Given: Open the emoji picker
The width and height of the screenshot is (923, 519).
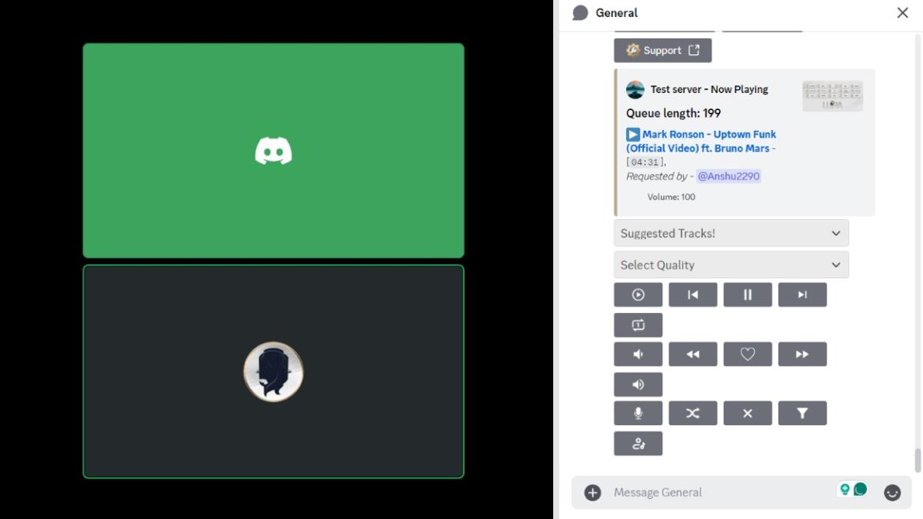Looking at the screenshot, I should (892, 493).
